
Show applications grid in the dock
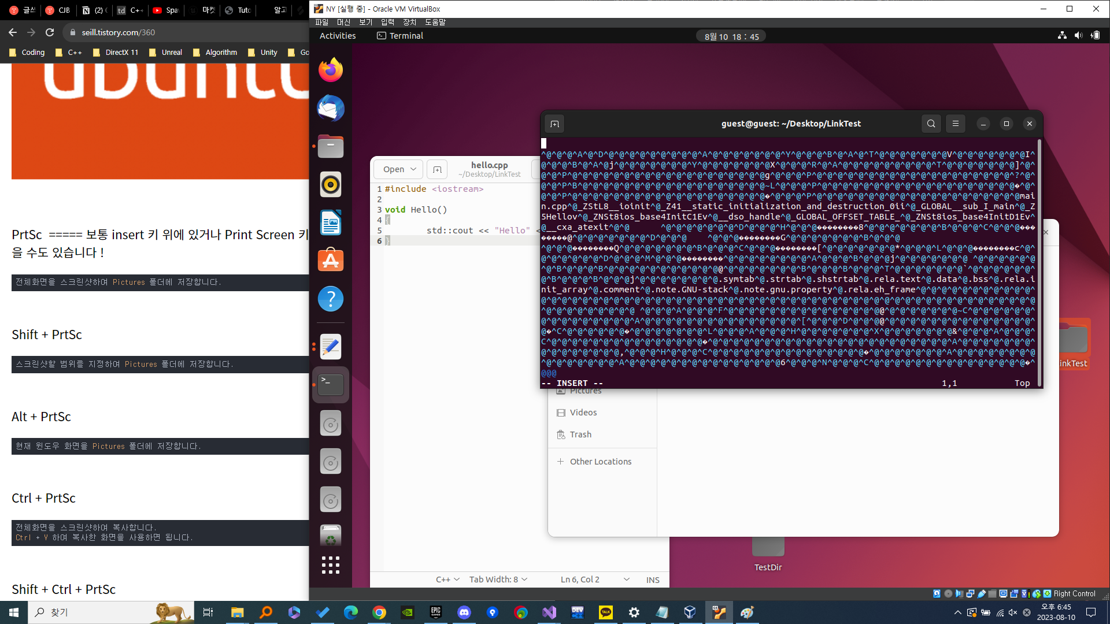(331, 565)
